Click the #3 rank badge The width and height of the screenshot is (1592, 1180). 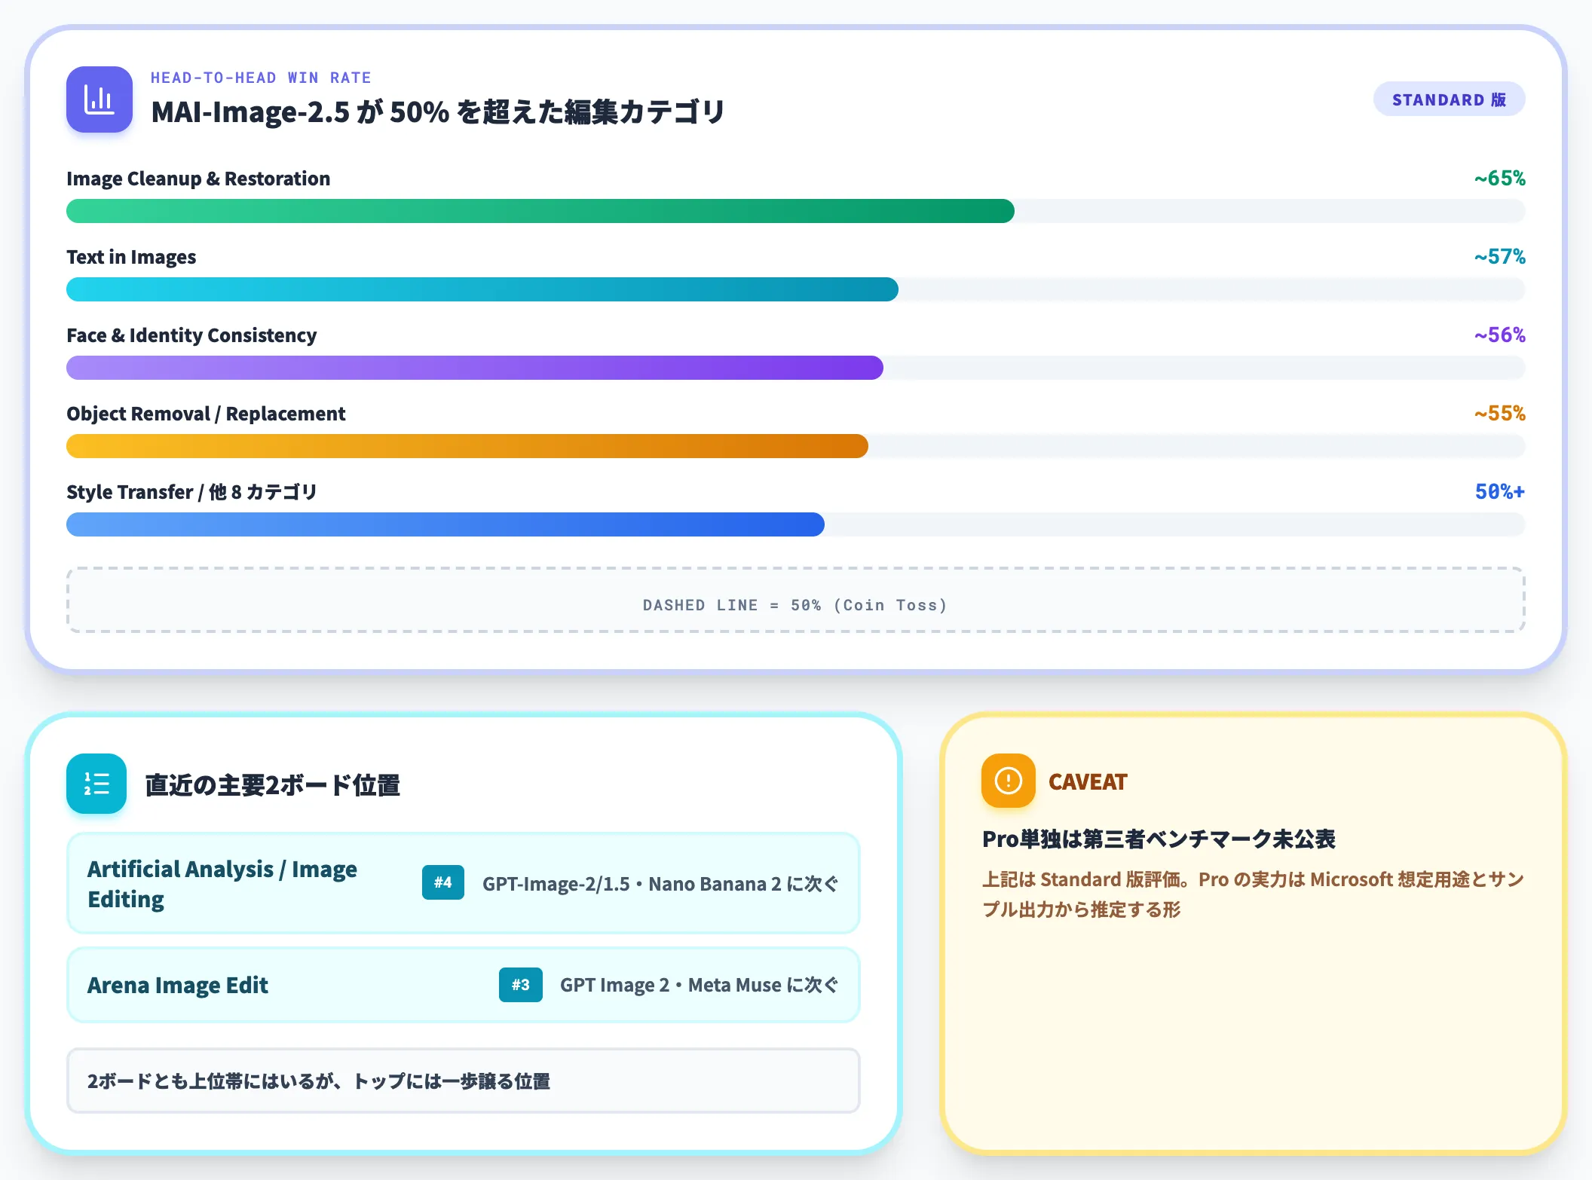pyautogui.click(x=521, y=985)
